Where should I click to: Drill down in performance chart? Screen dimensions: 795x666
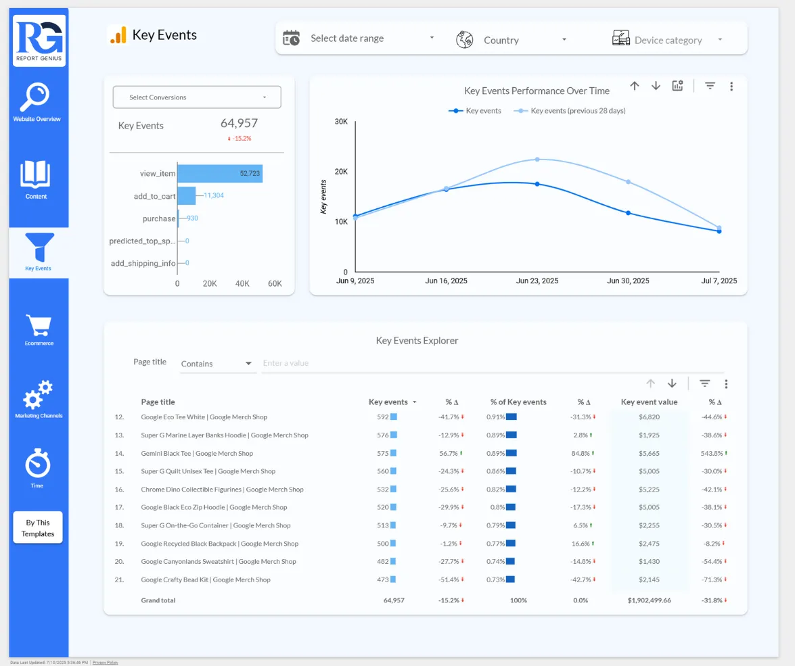656,86
